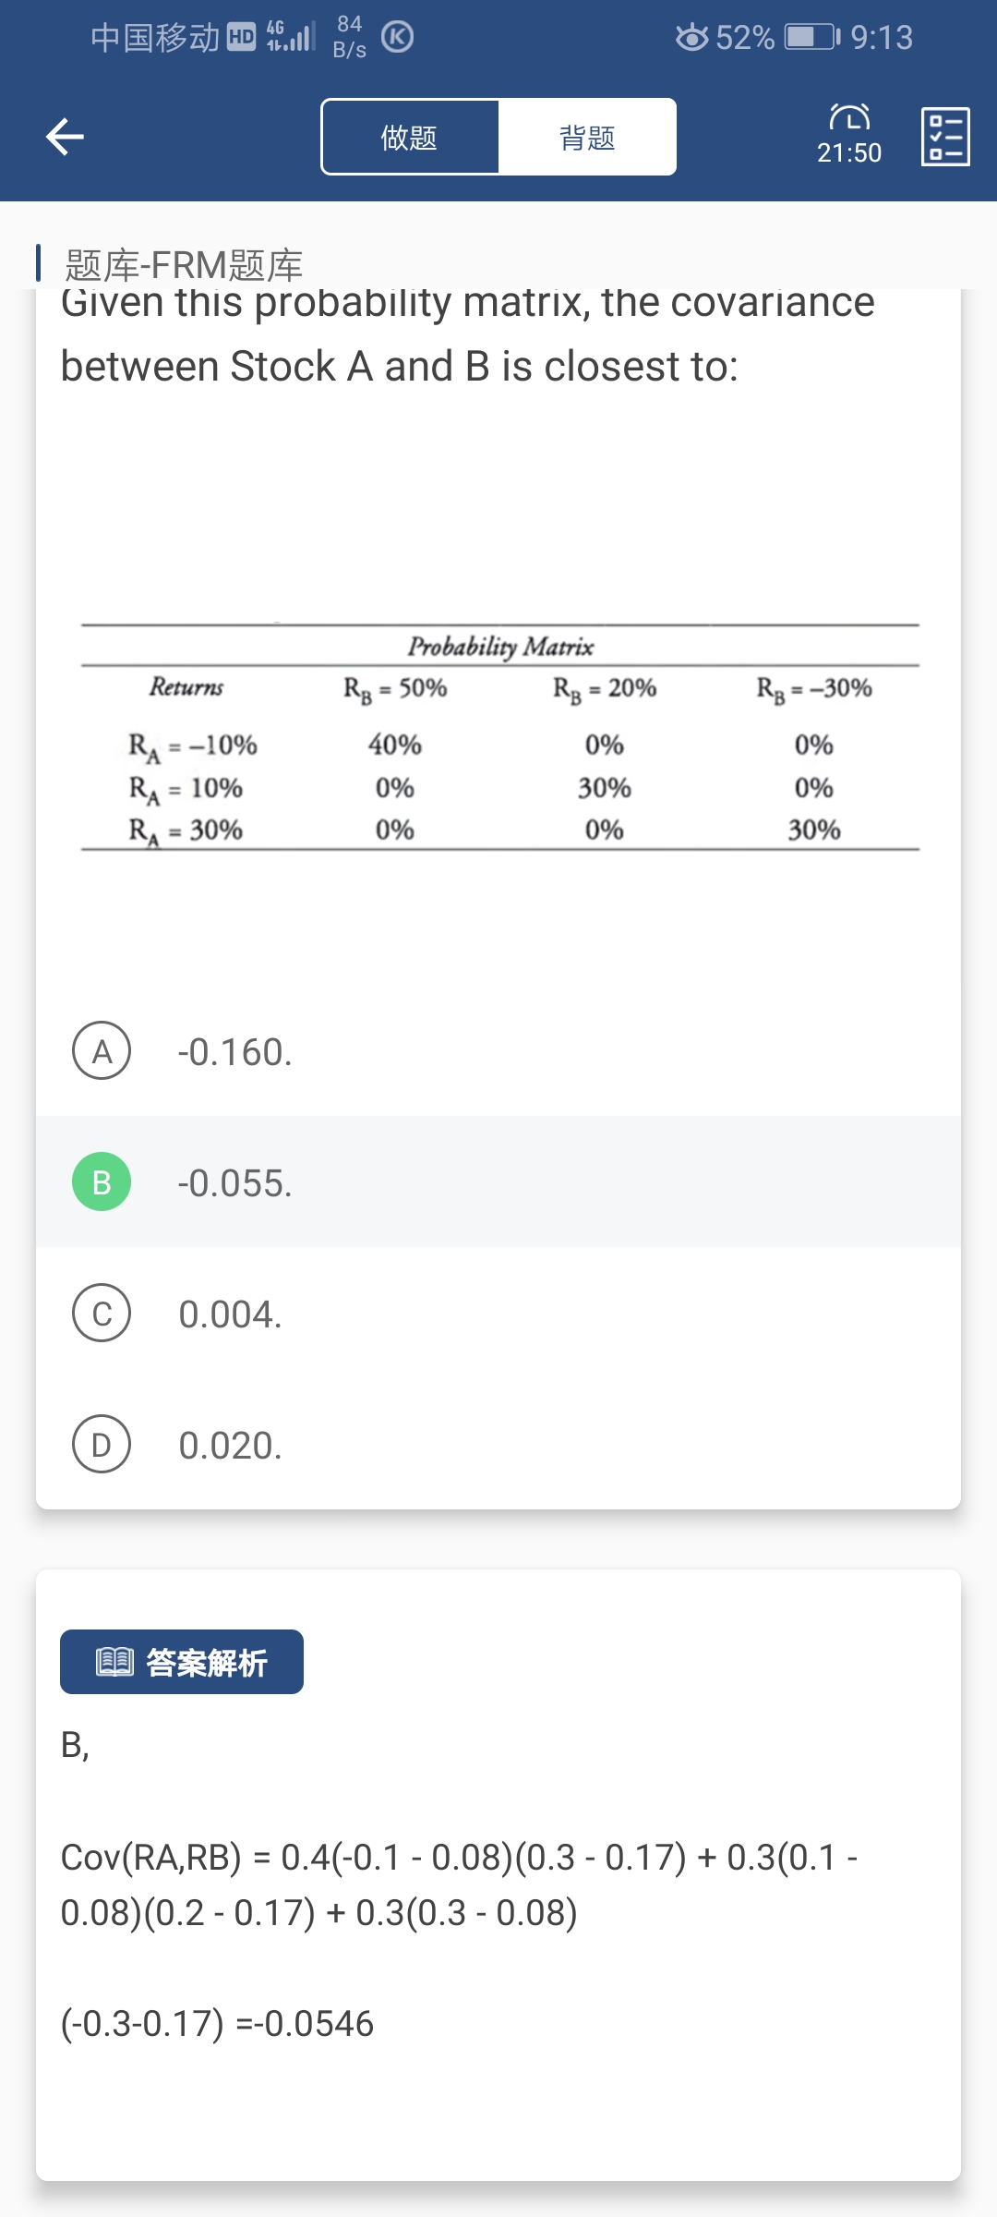This screenshot has width=997, height=2217.
Task: Switch to the 做题 tab
Action: click(409, 138)
